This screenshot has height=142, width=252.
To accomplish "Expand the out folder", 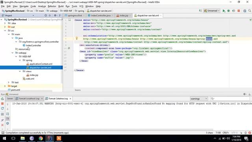I will tap(5, 27).
